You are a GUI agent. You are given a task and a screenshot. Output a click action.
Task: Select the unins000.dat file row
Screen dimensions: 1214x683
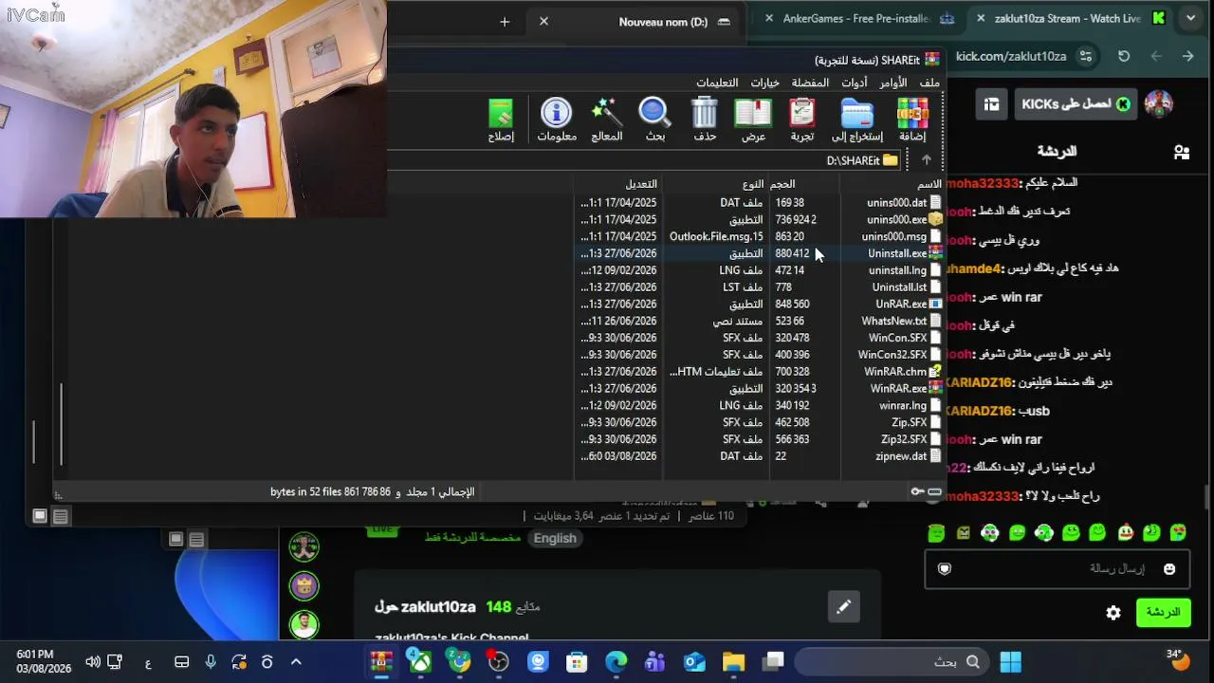760,202
